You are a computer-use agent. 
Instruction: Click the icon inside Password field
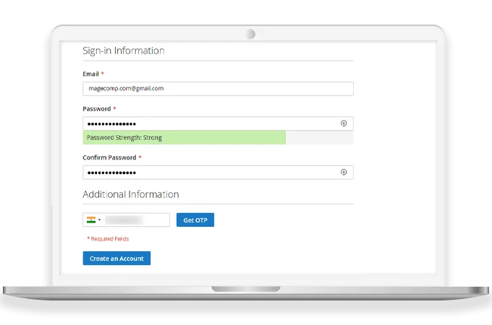[x=344, y=123]
